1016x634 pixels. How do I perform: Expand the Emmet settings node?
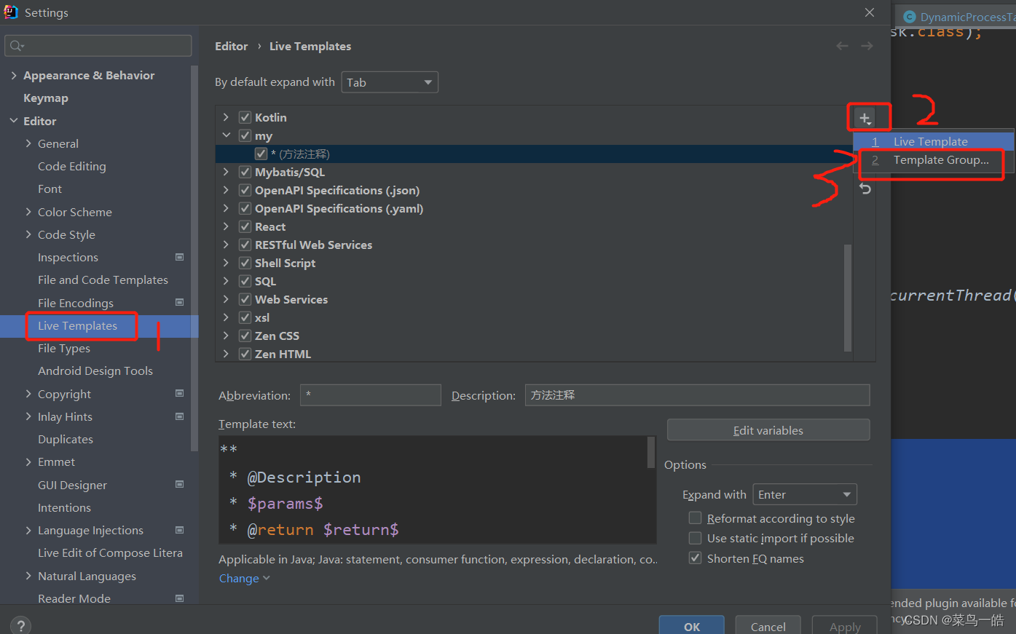(28, 461)
